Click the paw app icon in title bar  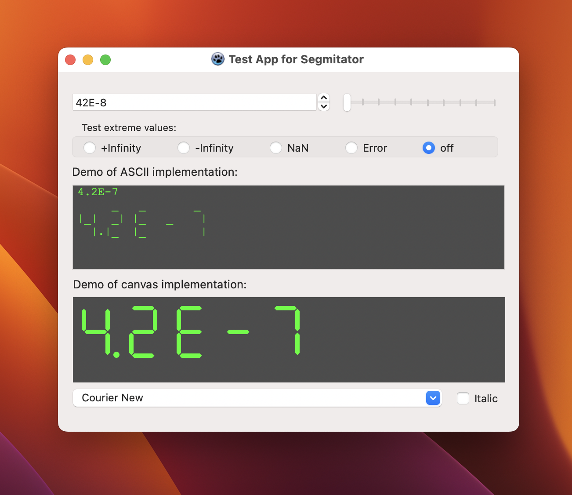point(217,59)
